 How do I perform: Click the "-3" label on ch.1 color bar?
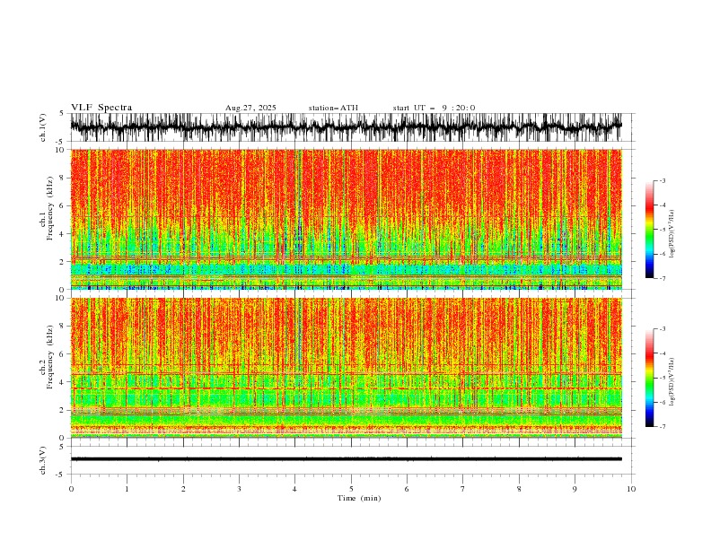tap(662, 180)
